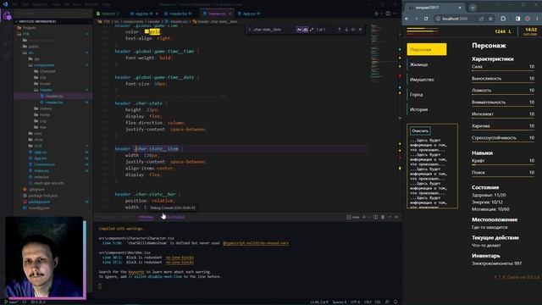Open tsconfig.json in the file tree
Image resolution: width=542 pixels, height=305 pixels.
point(39,208)
